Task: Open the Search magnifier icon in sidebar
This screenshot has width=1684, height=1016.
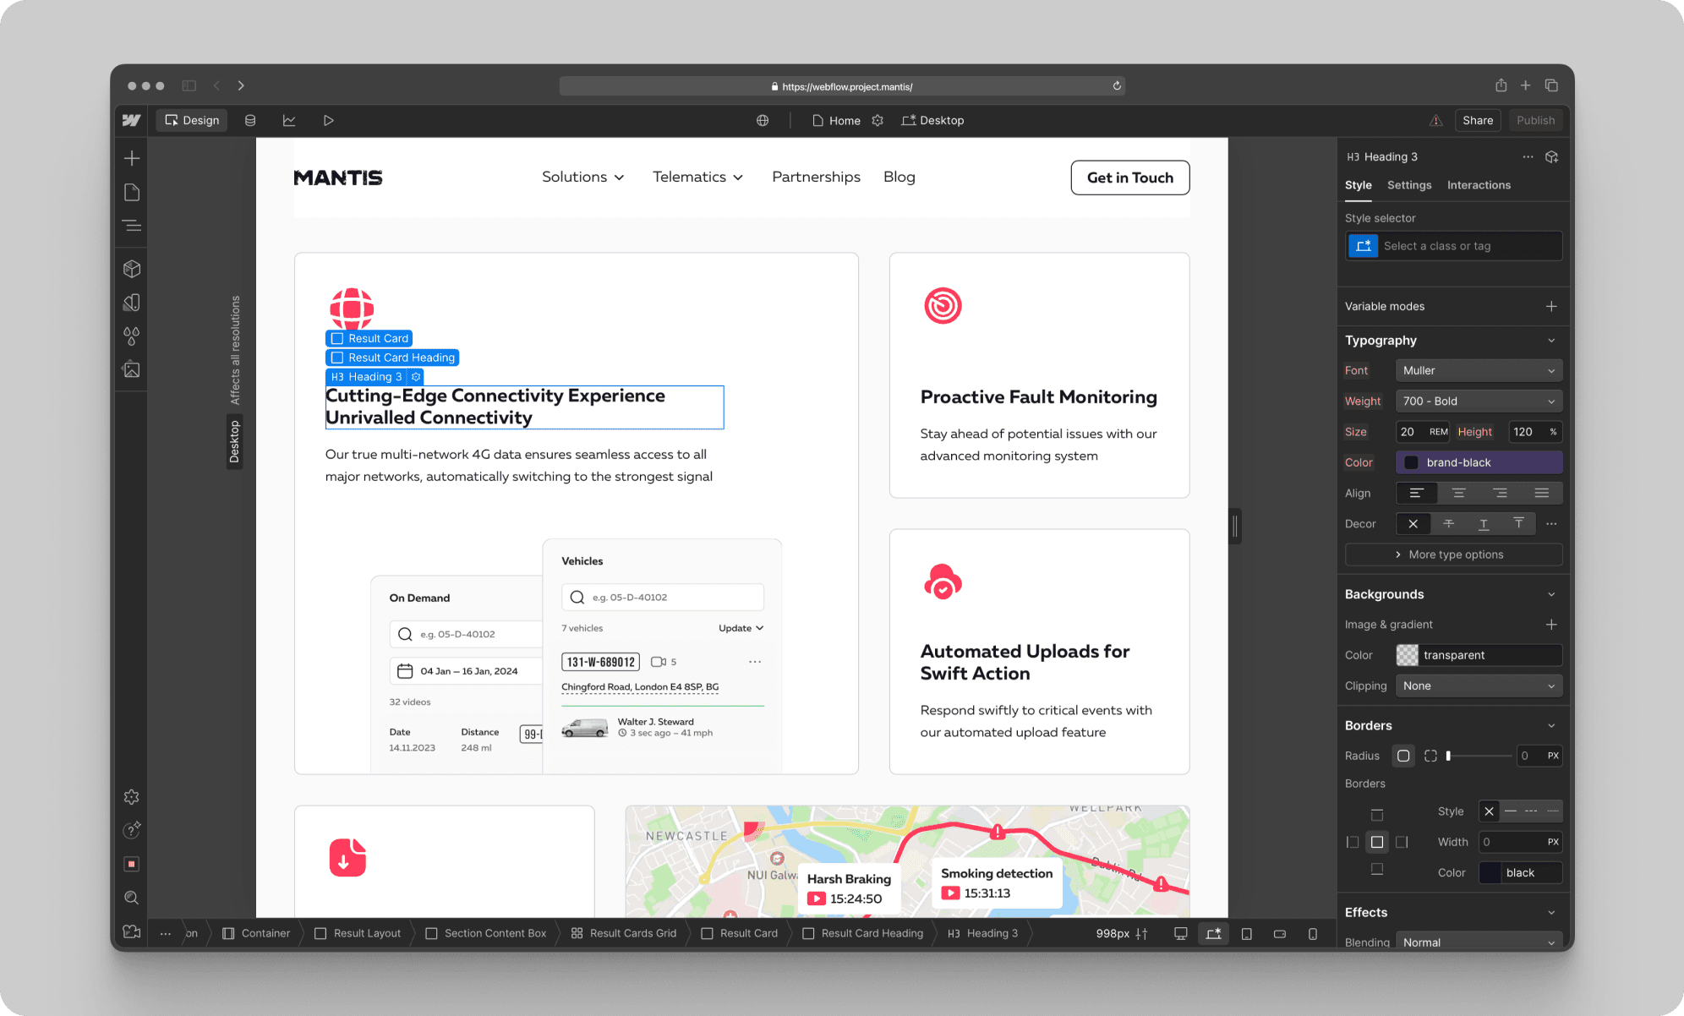Action: point(132,898)
